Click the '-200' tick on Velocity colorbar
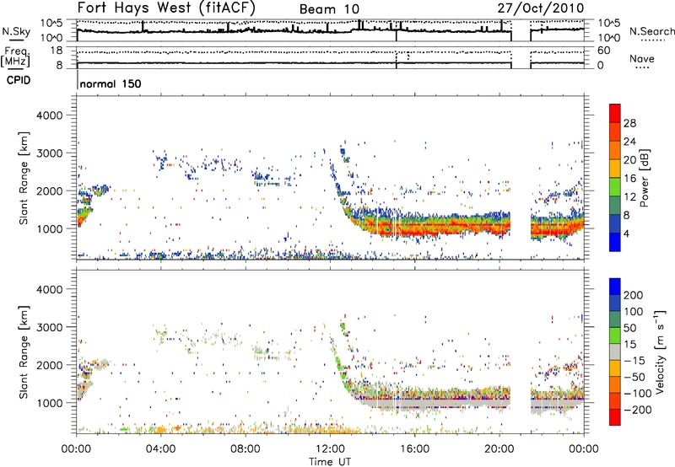Image resolution: width=675 pixels, height=467 pixels. (638, 410)
